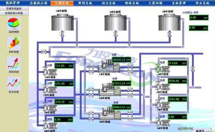Viewport: 215px width, 132px height.
Task: Toggle the valve below 1#冷却塔
Action: point(62,34)
